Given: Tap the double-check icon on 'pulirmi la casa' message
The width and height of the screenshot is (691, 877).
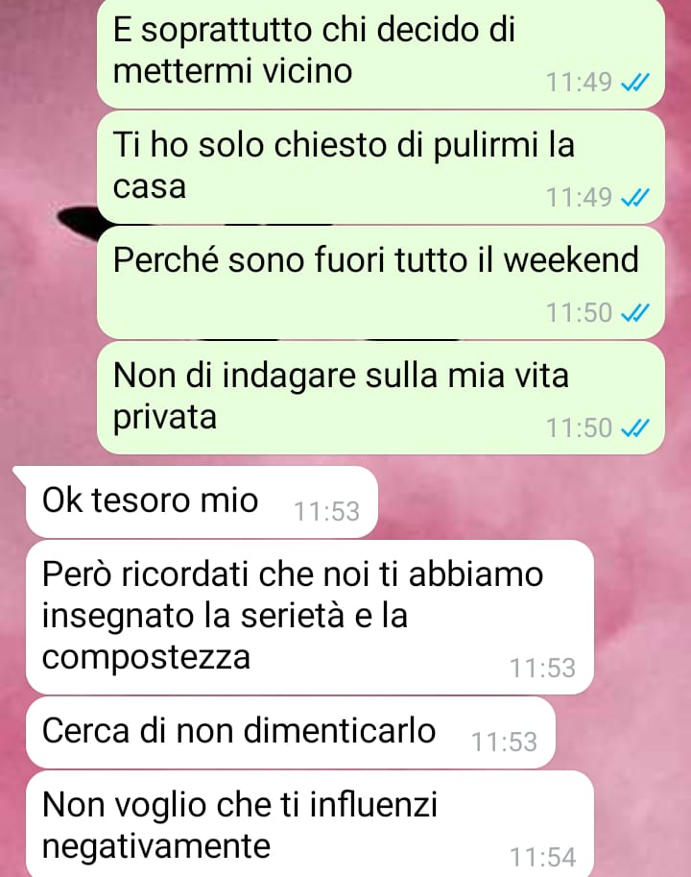Looking at the screenshot, I should coord(635,198).
